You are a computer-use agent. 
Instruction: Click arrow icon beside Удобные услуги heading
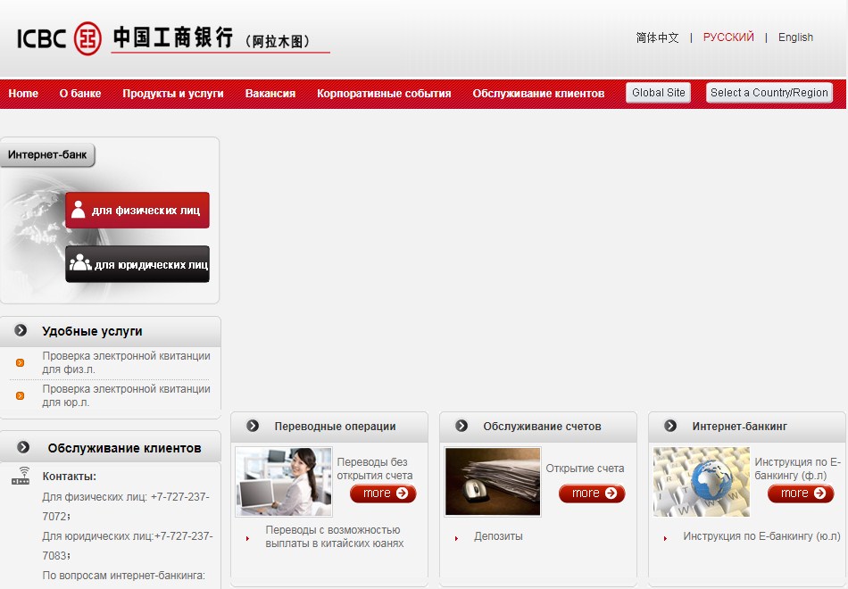point(21,331)
